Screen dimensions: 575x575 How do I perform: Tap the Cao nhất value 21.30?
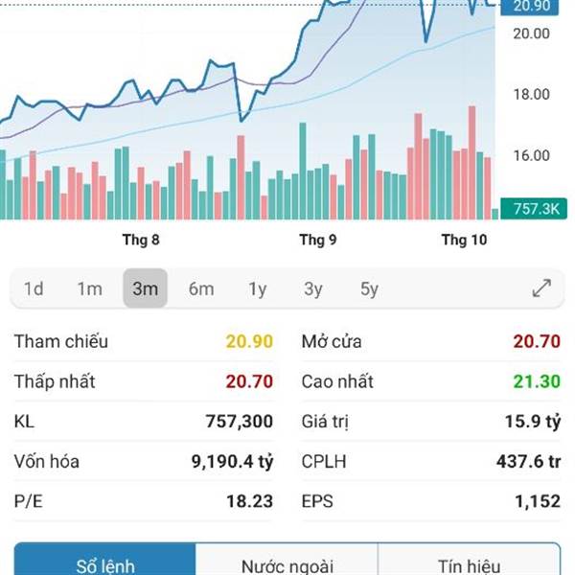(x=537, y=381)
